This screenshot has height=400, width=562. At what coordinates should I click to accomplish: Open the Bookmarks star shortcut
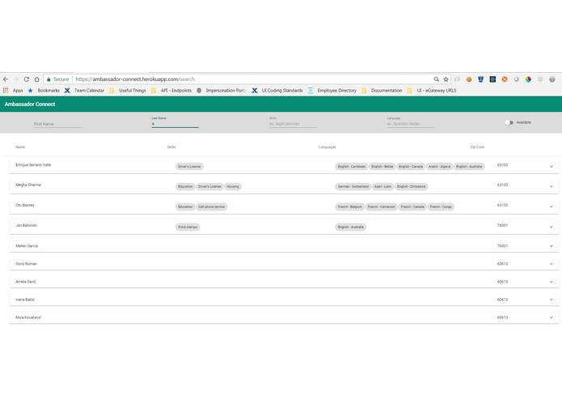[44, 91]
